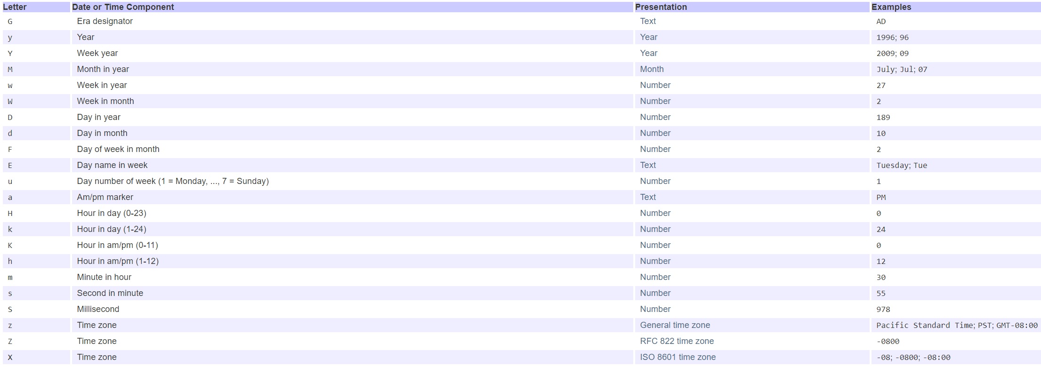1041x367 pixels.
Task: Click 'Text' link in Am/pm marker row
Action: 648,197
